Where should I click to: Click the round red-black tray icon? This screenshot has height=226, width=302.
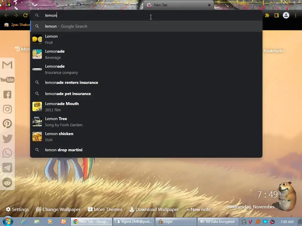tap(272, 222)
